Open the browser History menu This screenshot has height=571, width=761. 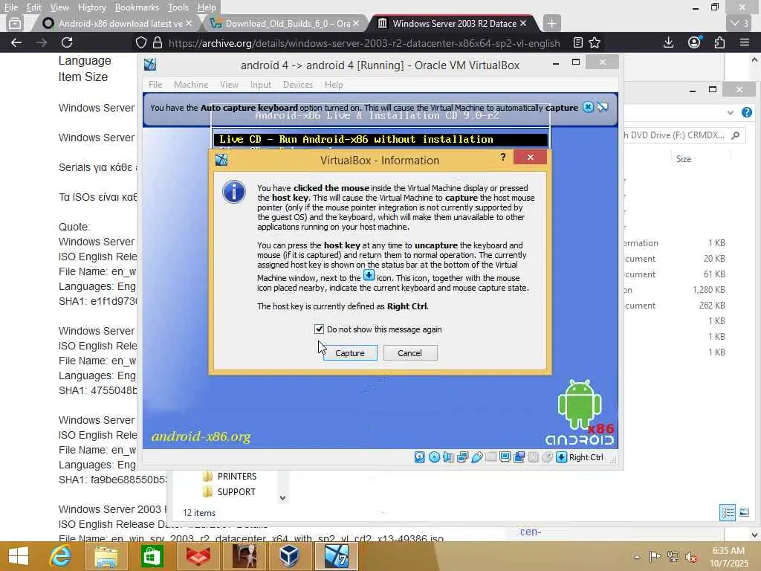(x=91, y=7)
